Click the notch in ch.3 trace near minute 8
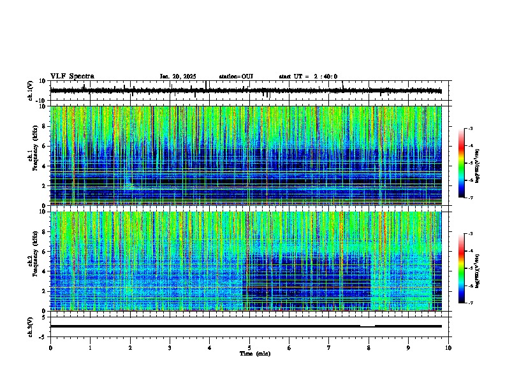 click(367, 326)
